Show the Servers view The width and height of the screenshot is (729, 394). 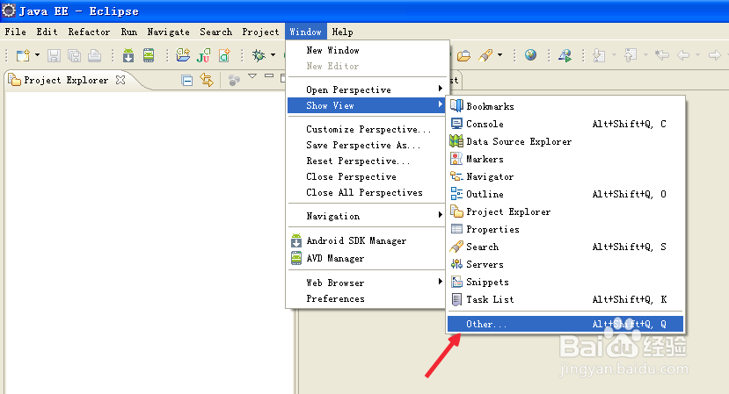pyautogui.click(x=565, y=264)
